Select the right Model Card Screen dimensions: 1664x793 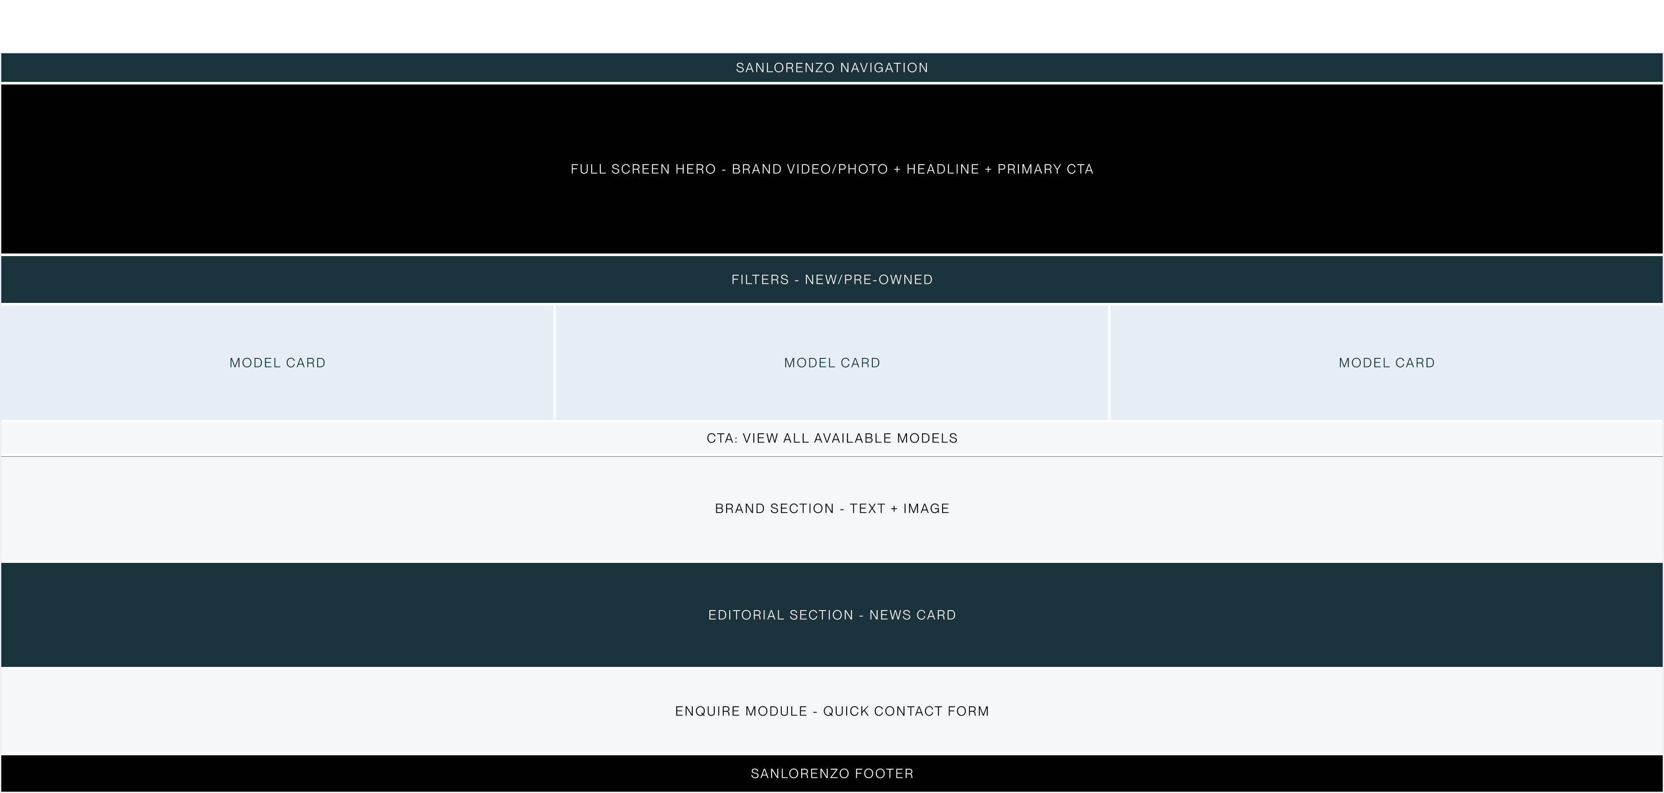pyautogui.click(x=1387, y=363)
